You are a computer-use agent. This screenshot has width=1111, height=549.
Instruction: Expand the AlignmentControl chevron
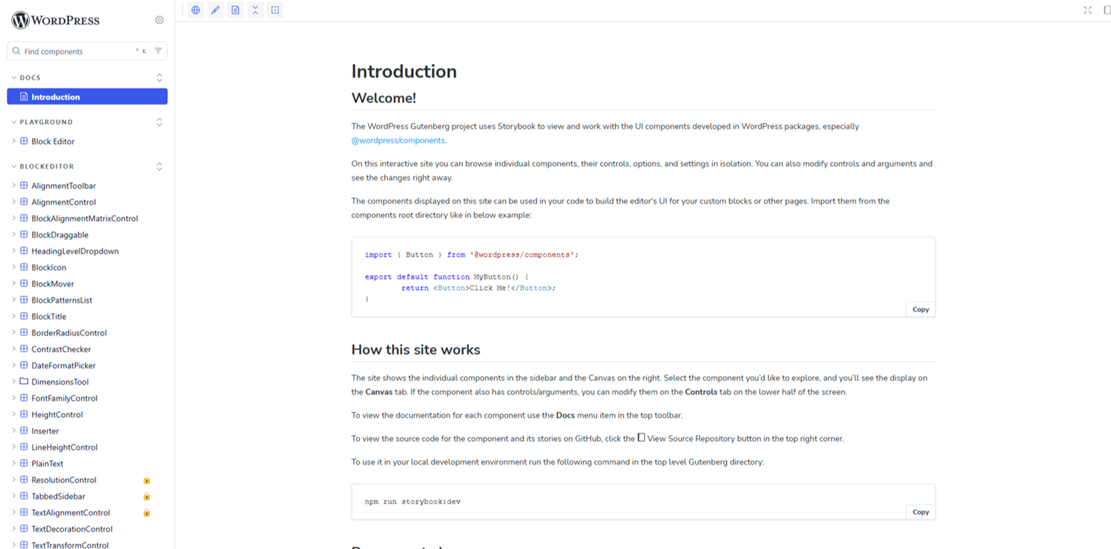[13, 201]
